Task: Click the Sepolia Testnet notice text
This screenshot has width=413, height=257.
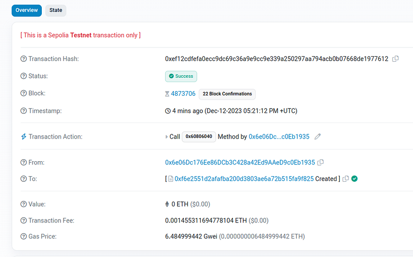Action: click(x=81, y=35)
